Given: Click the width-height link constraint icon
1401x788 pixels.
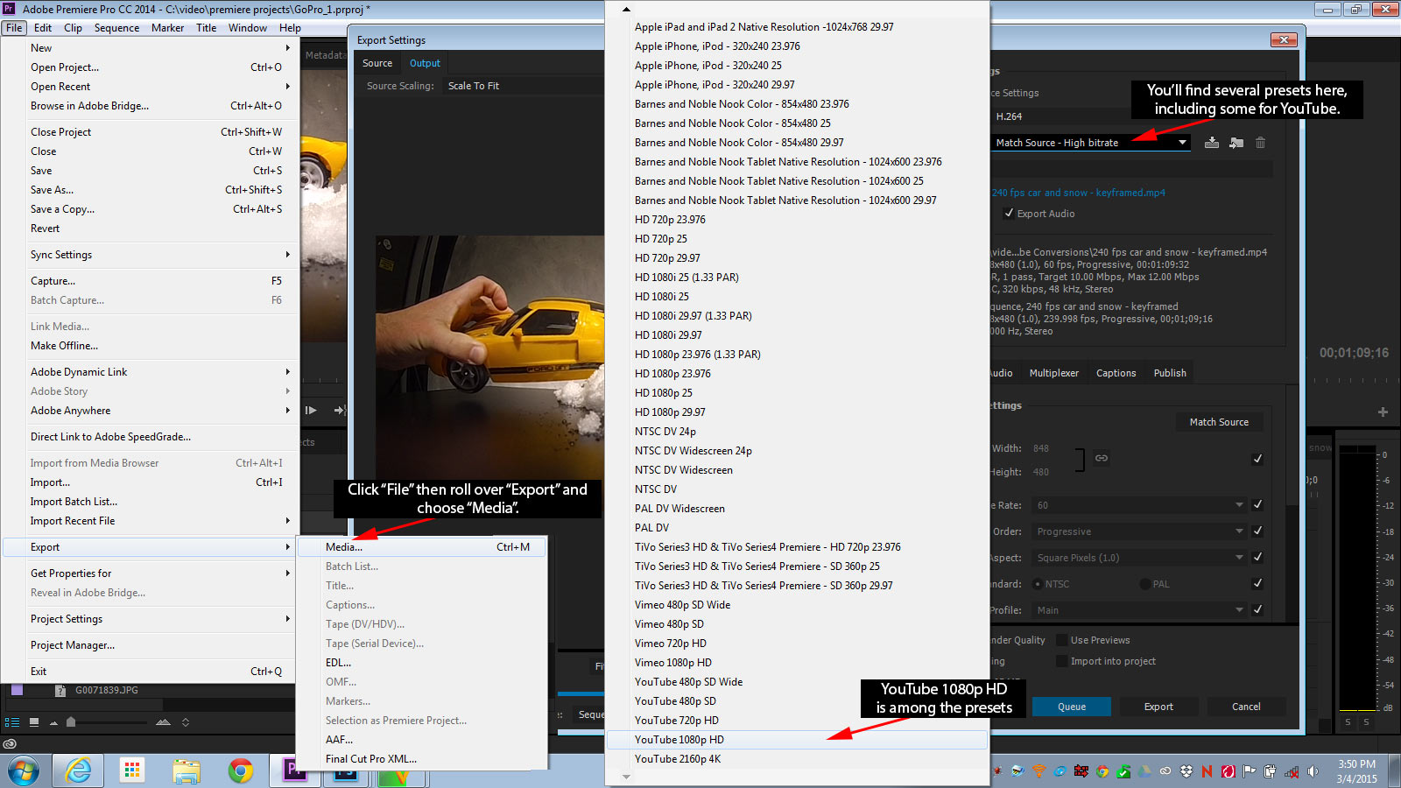Looking at the screenshot, I should 1102,458.
